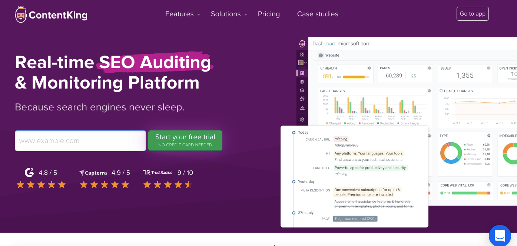Click the TrustRadius star rating row
517x246 pixels.
click(168, 184)
